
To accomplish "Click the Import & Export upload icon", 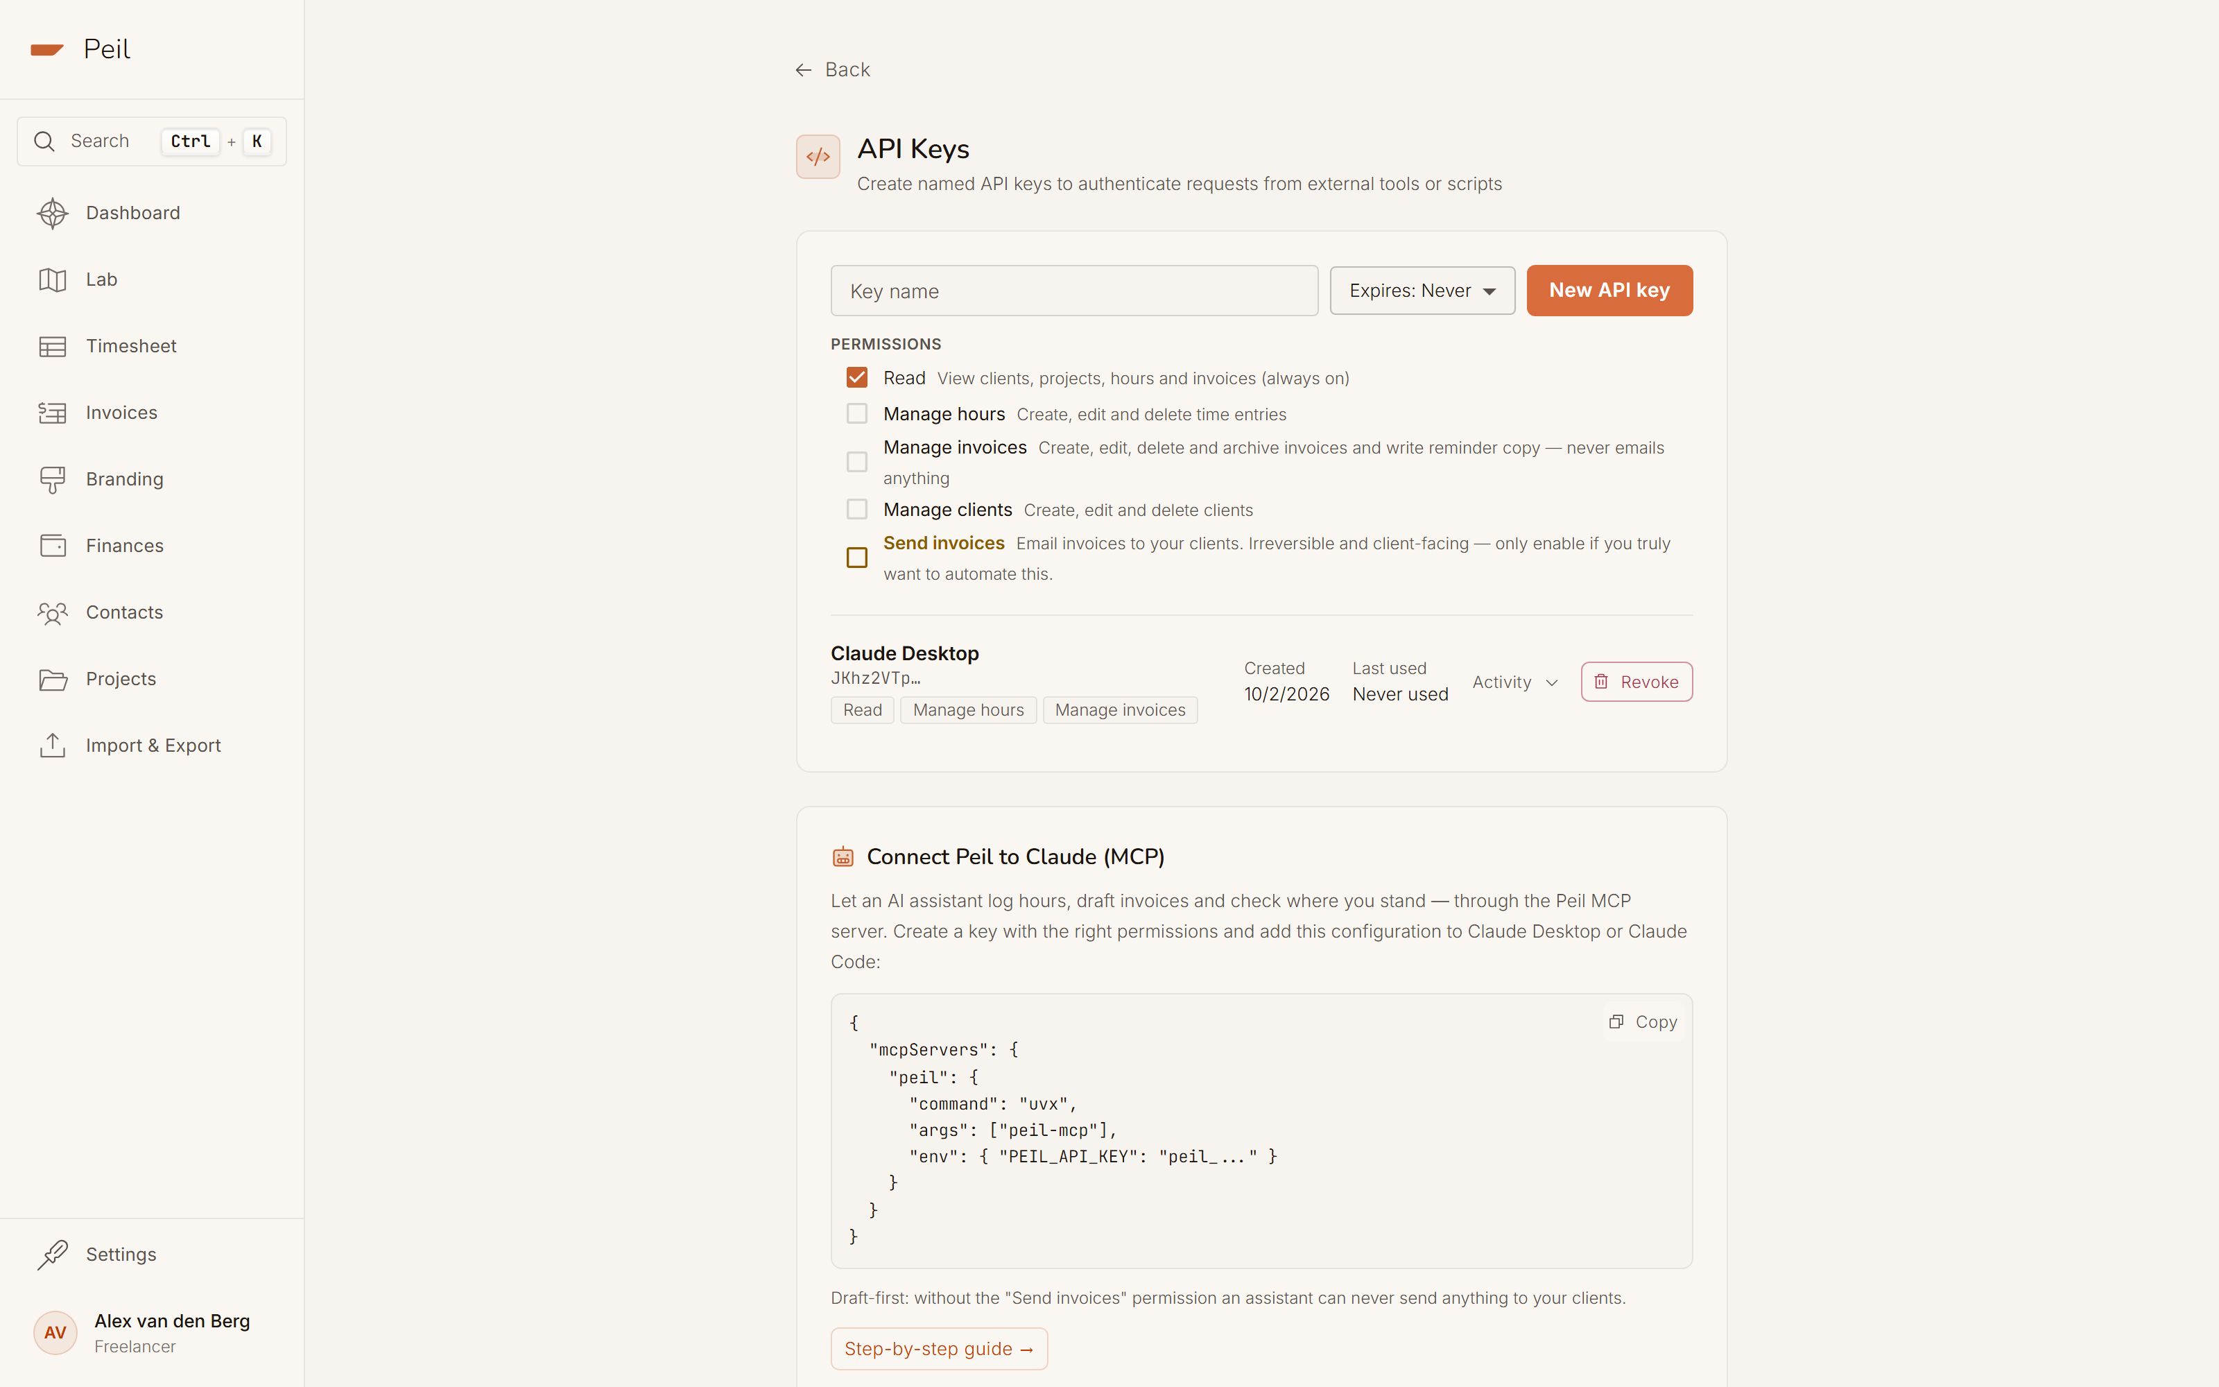I will [x=52, y=746].
